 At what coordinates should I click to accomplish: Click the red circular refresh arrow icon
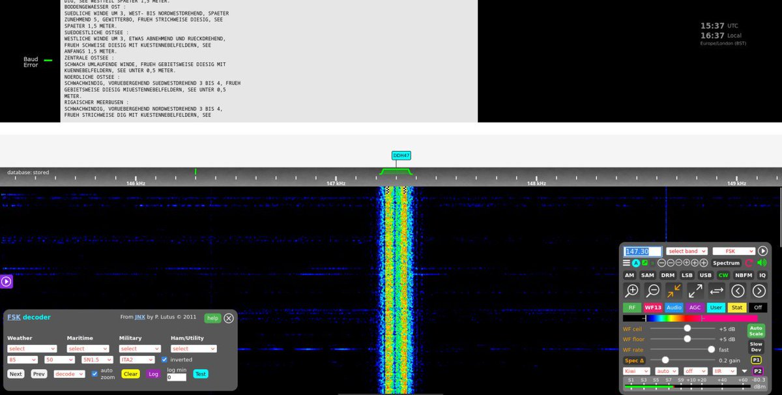point(748,263)
